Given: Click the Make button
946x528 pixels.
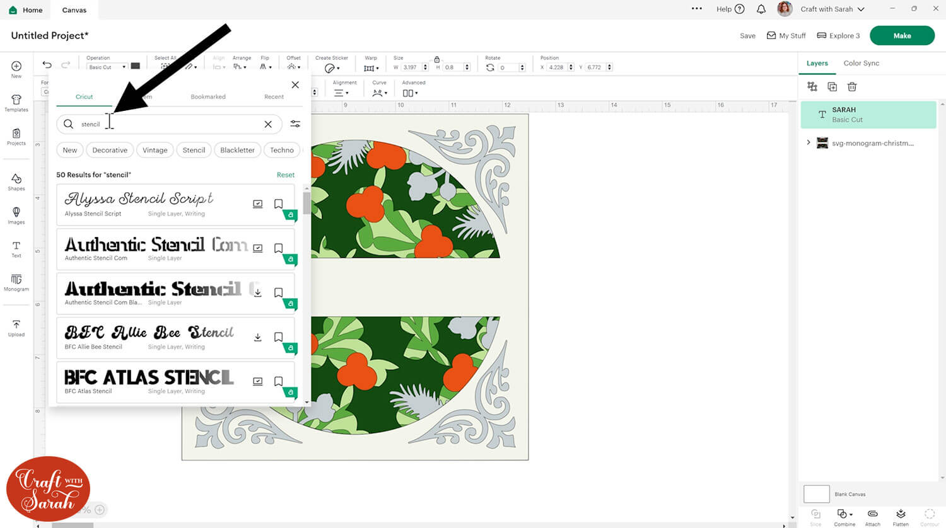Looking at the screenshot, I should (x=902, y=35).
